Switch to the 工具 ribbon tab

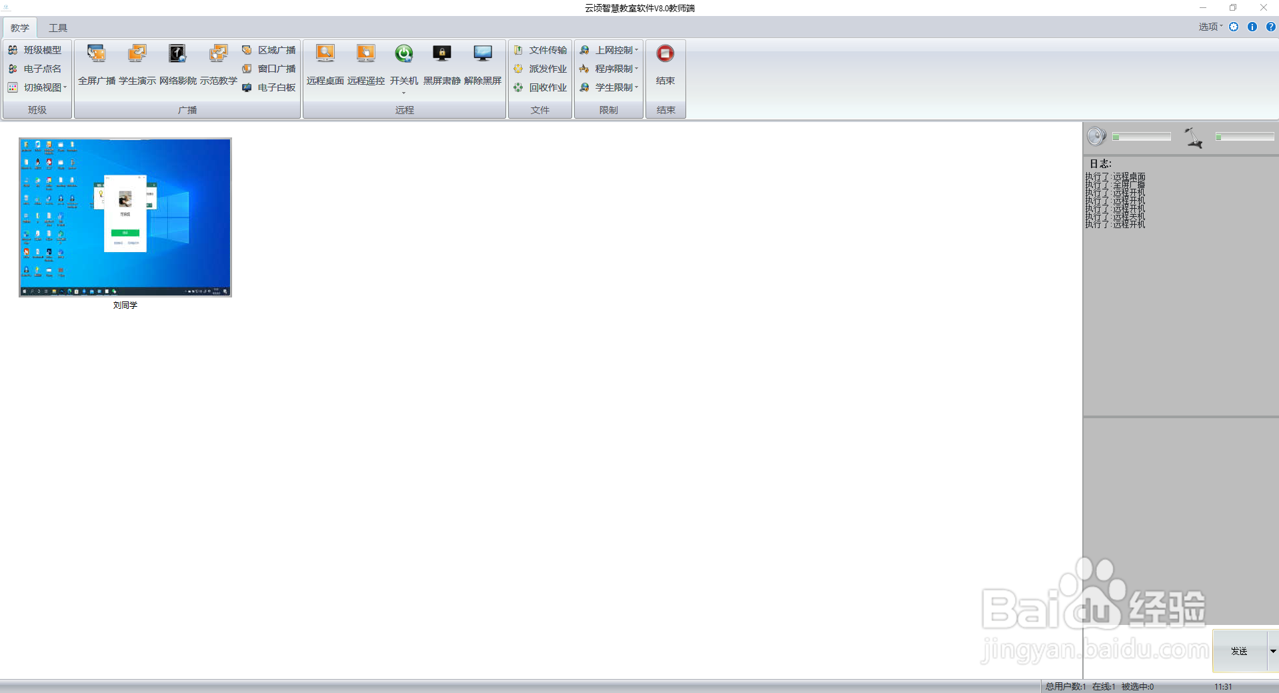pyautogui.click(x=58, y=28)
